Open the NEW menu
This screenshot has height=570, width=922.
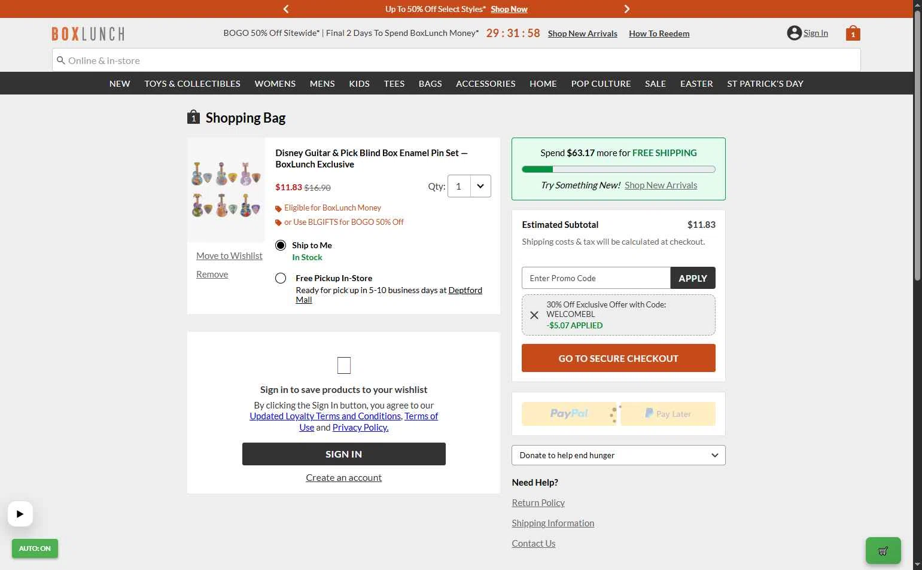tap(120, 84)
